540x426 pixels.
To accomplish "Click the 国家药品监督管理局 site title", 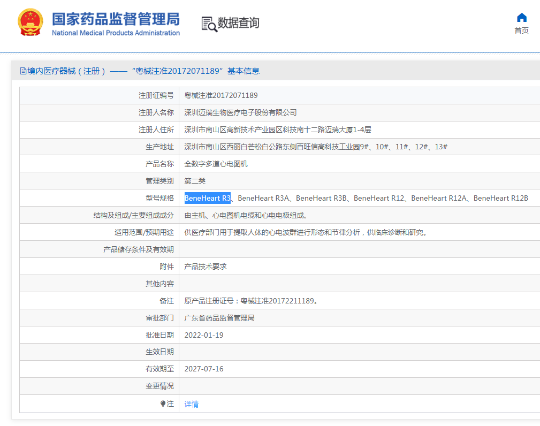I will 116,19.
